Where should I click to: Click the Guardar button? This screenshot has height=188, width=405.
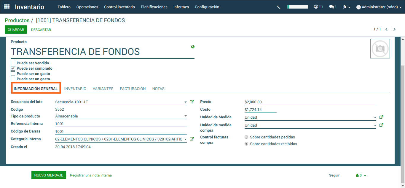(16, 30)
